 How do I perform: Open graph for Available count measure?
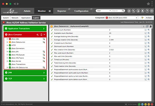(146, 33)
